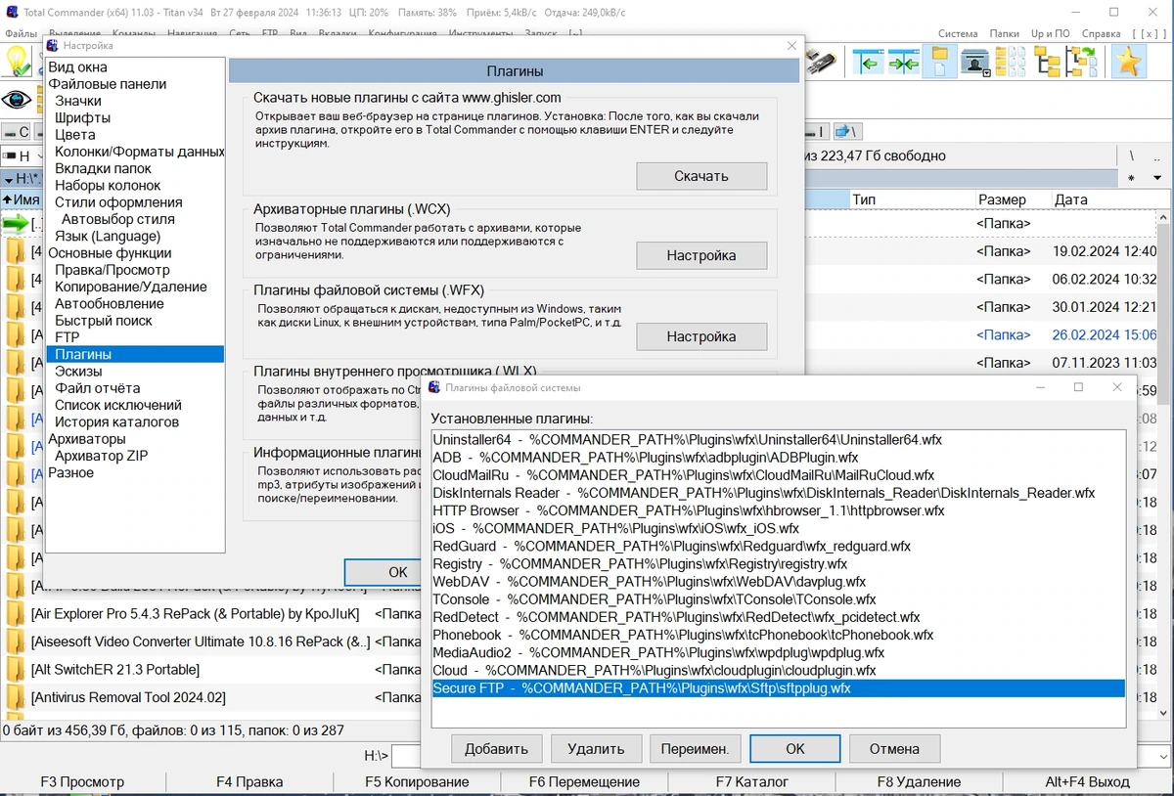Image resolution: width=1174 pixels, height=796 pixels.
Task: Click folder icon of Aiseesoft Video Converter row
Action: (x=16, y=641)
